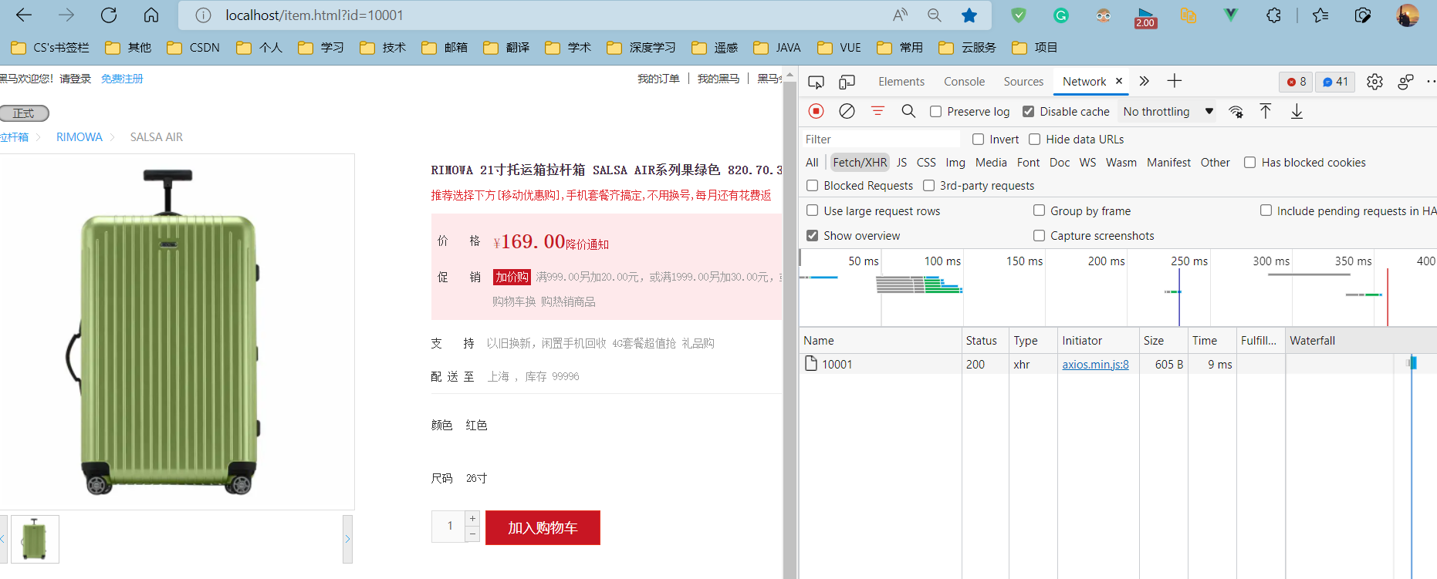This screenshot has height=579, width=1437.
Task: Filter requests by JS type
Action: tap(901, 163)
